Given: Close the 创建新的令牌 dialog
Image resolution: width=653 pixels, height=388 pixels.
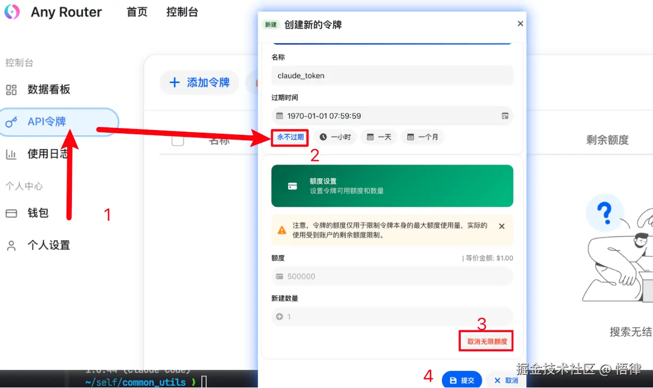Looking at the screenshot, I should click(x=520, y=23).
